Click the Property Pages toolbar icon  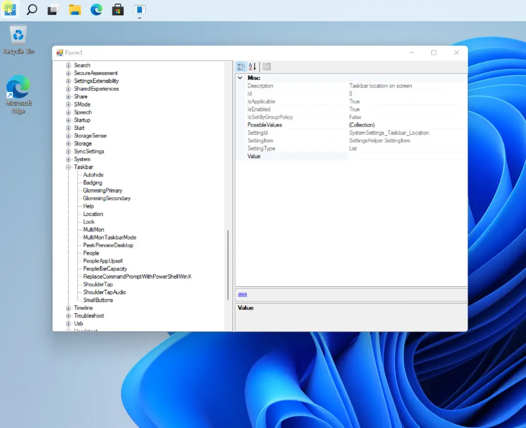click(x=266, y=67)
